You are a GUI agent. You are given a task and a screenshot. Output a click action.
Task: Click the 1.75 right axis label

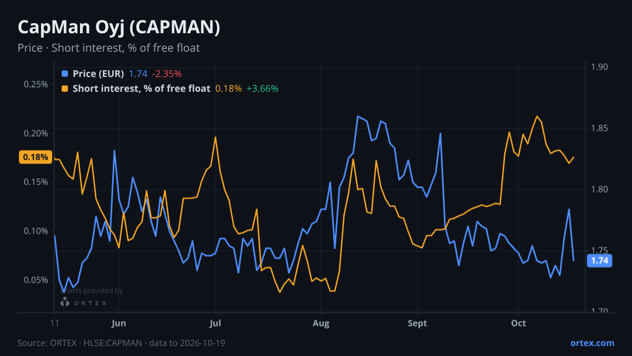(599, 251)
